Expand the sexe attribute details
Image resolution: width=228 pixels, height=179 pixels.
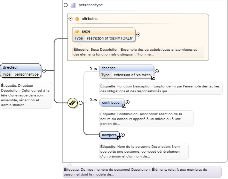click(138, 35)
